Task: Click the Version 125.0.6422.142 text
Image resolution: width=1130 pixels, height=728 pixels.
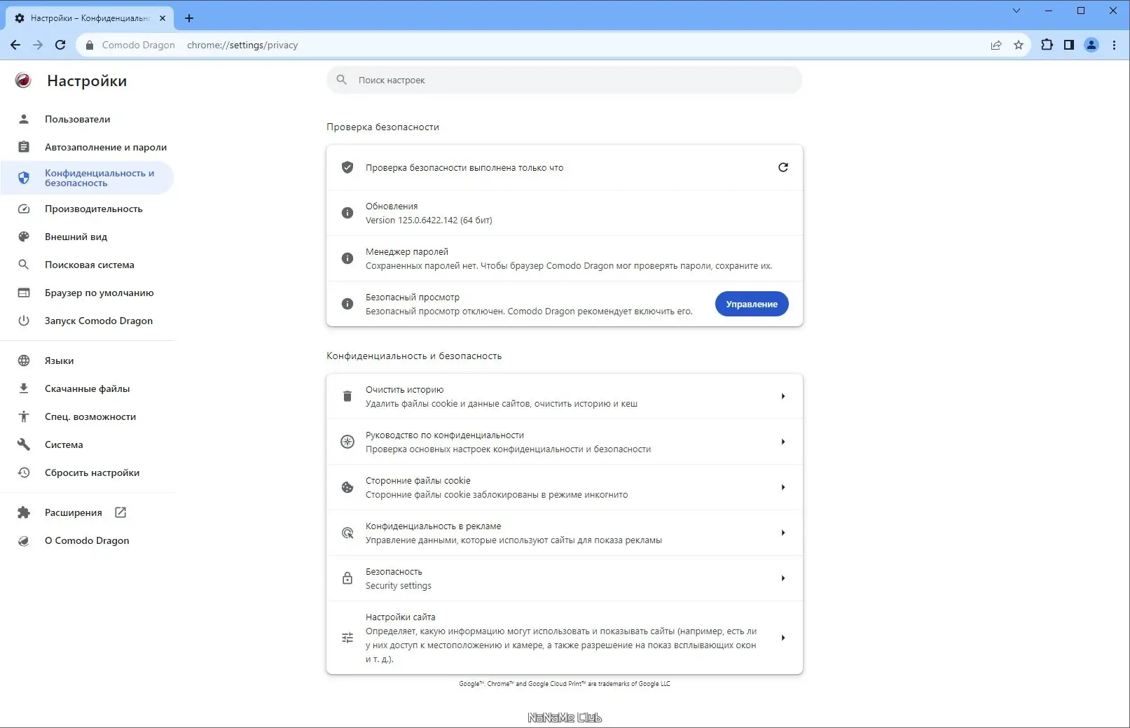Action: tap(429, 220)
